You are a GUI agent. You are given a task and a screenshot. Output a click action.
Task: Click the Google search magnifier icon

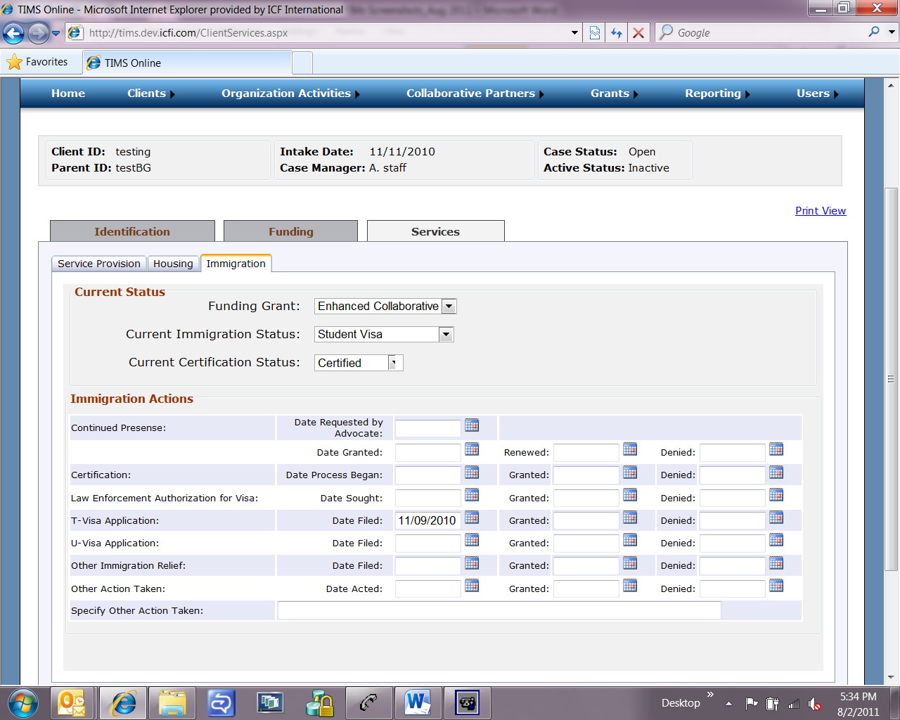(x=874, y=32)
